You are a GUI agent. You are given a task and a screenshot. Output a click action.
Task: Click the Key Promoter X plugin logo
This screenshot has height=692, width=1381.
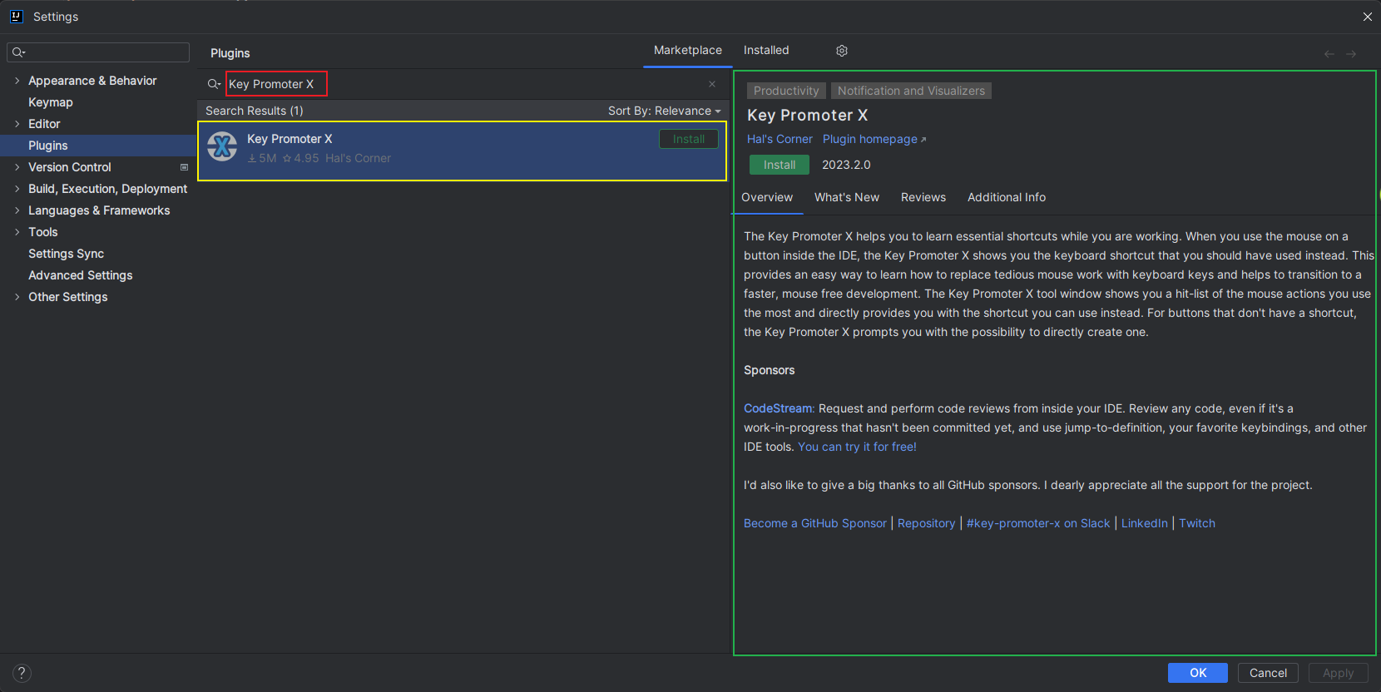click(222, 147)
